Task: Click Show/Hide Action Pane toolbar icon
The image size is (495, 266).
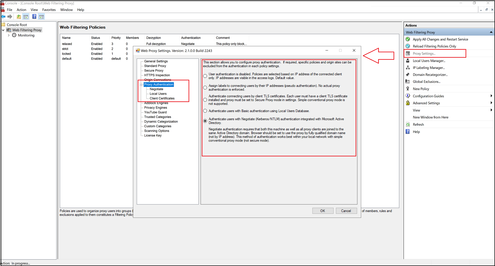Action: click(x=42, y=17)
